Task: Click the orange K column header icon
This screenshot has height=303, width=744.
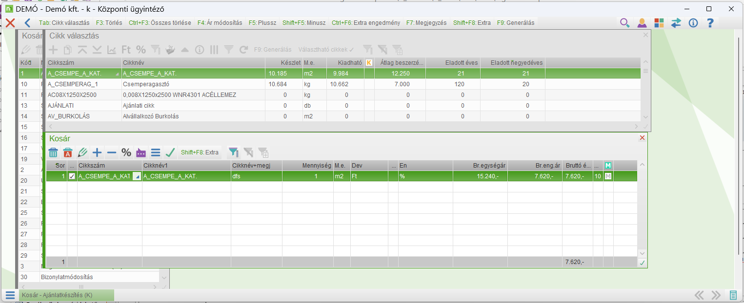Action: (x=369, y=62)
